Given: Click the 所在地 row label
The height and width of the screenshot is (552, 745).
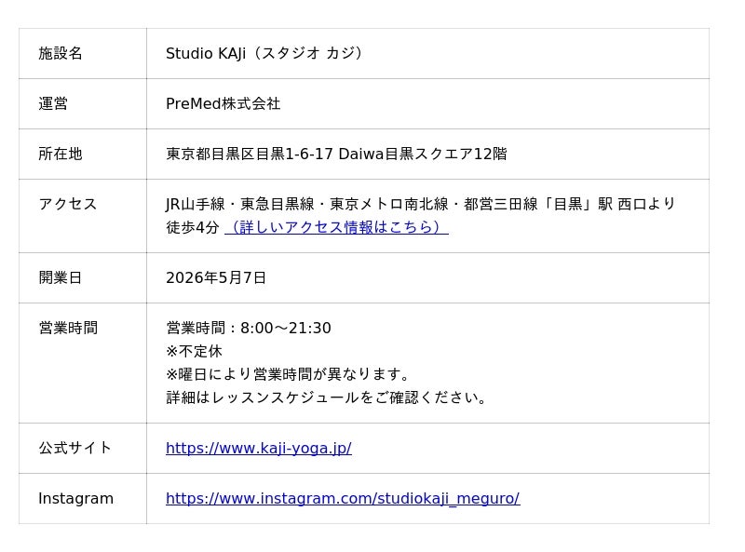Looking at the screenshot, I should [61, 154].
